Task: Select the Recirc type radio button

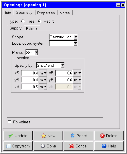Action: [40, 21]
